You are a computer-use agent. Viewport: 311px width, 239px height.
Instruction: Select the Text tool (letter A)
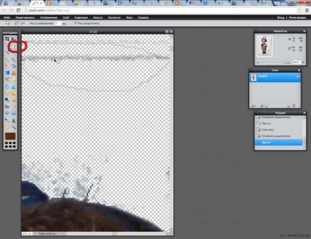13,120
